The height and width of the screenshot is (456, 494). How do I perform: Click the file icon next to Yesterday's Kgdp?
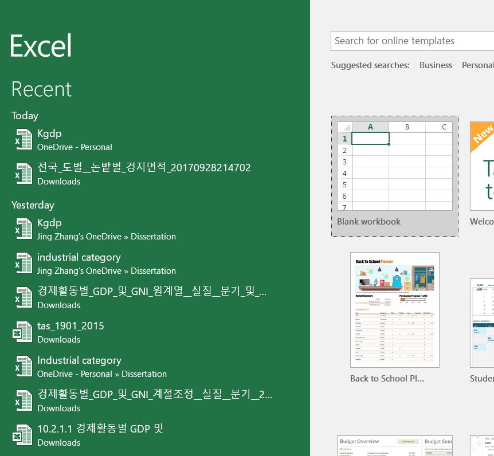click(23, 229)
